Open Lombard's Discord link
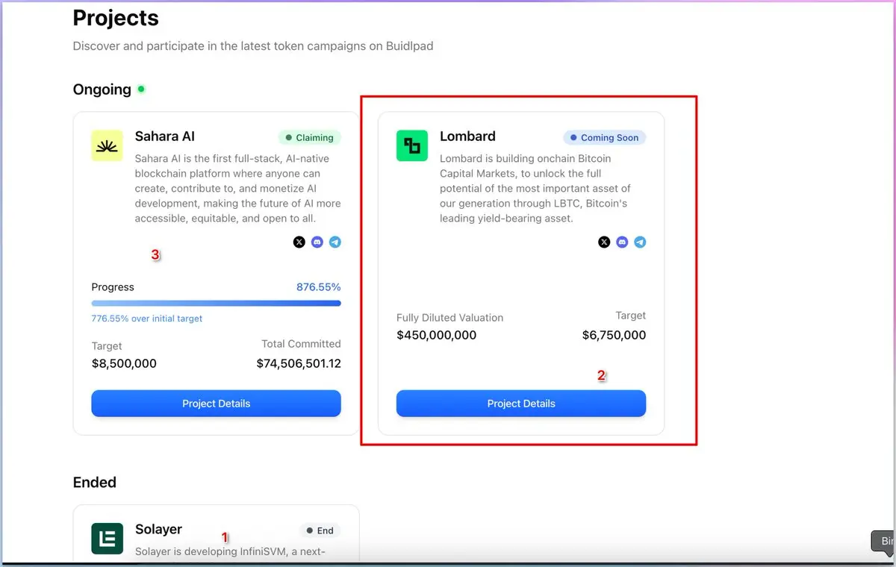896x567 pixels. pos(622,242)
